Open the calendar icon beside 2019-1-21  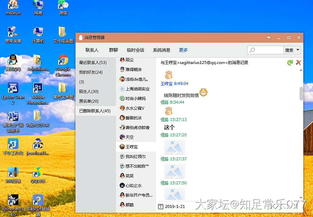click(160, 206)
